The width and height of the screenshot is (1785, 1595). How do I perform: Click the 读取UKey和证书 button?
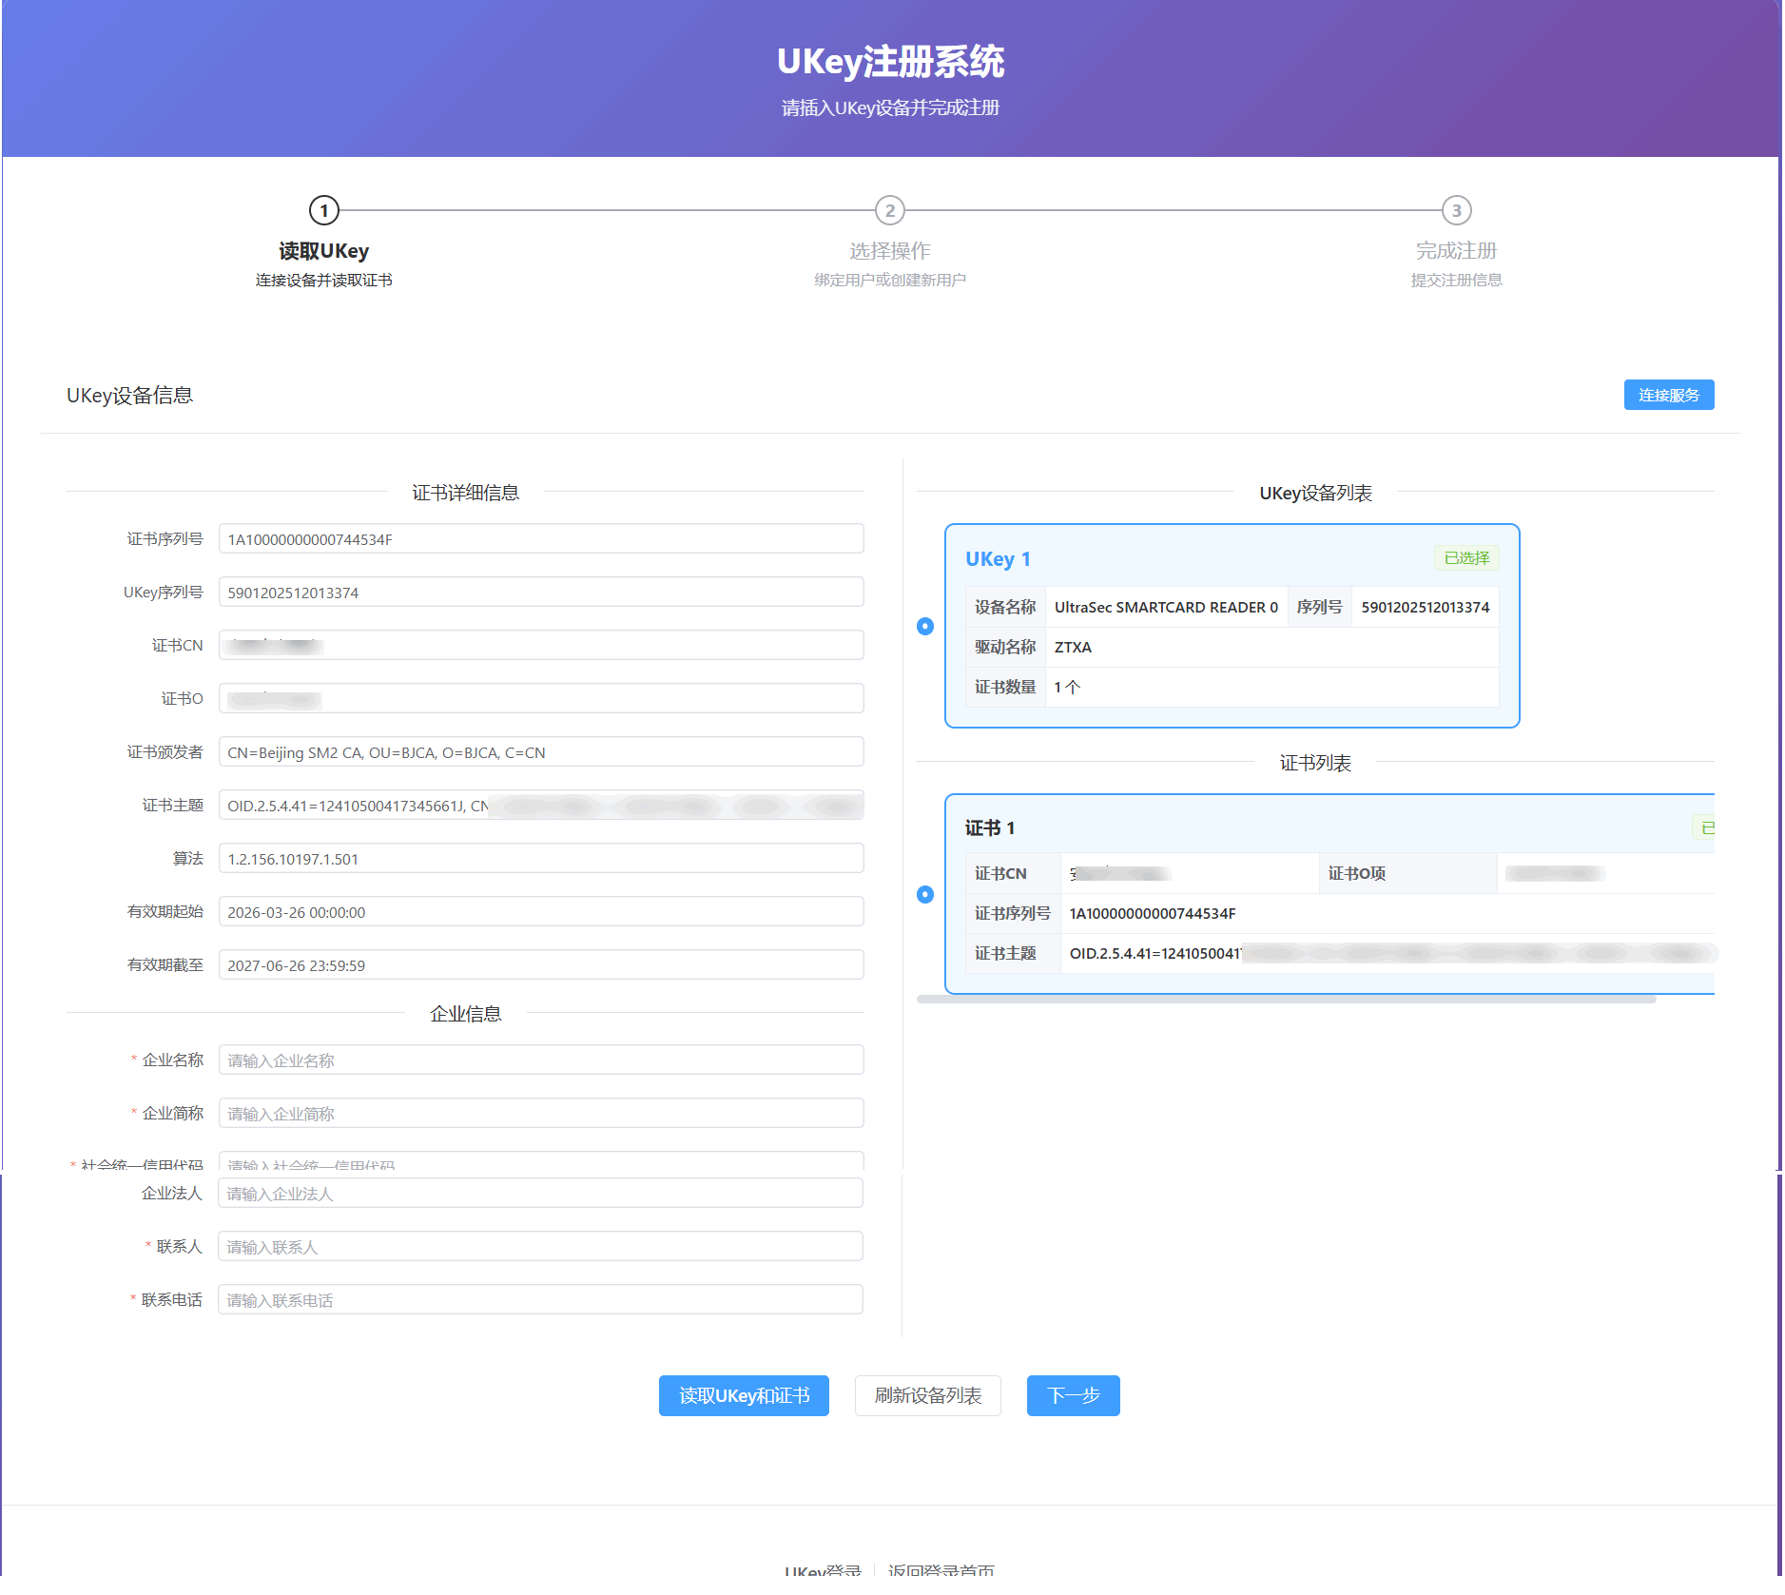[x=744, y=1395]
